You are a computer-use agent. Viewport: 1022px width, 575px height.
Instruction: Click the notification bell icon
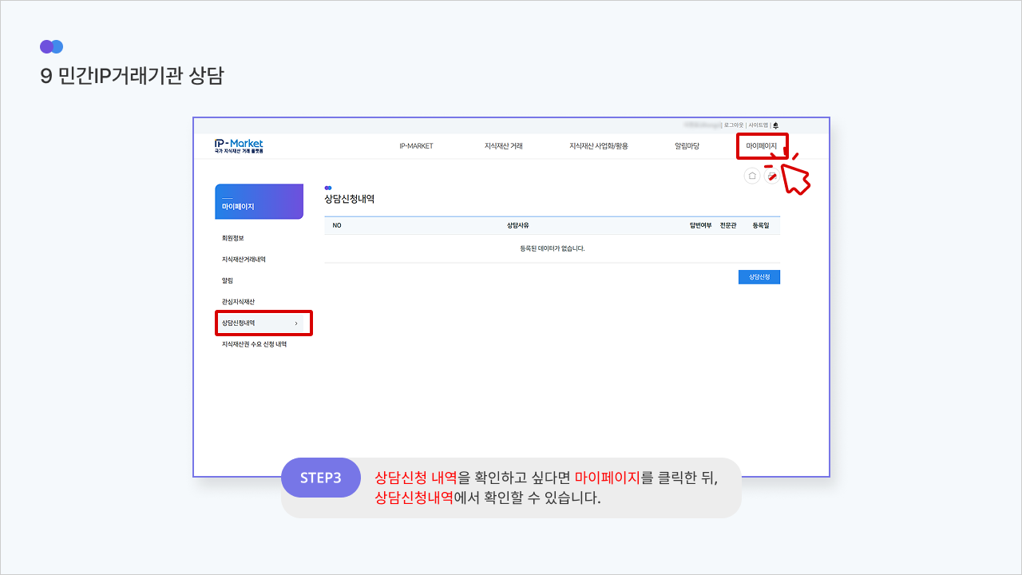pyautogui.click(x=775, y=125)
